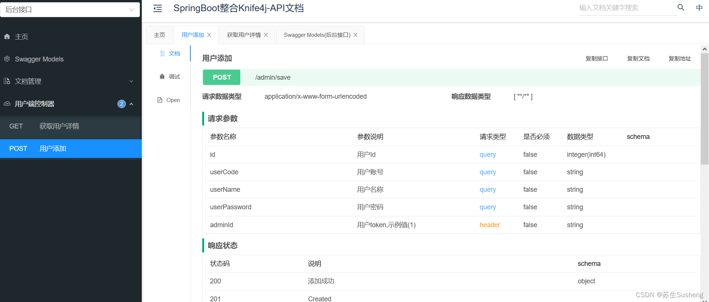Open GET 获取用户详情 in the sidebar
Screen dimensions: 709x302
click(x=71, y=126)
